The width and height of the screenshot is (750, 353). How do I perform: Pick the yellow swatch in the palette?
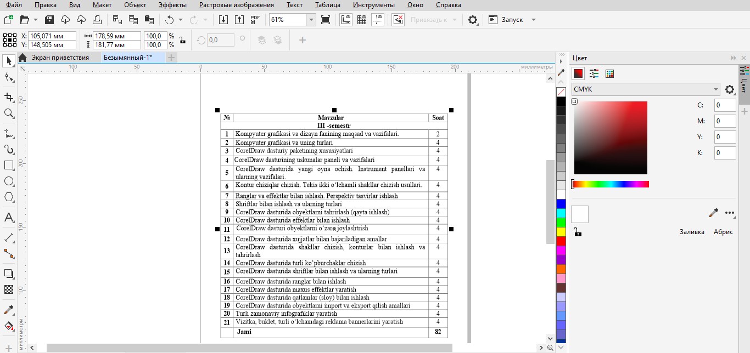pyautogui.click(x=561, y=232)
